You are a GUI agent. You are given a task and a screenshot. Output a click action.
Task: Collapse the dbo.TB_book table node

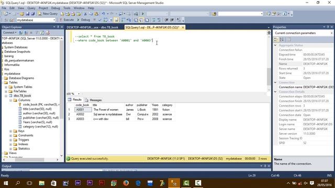pos(6,96)
